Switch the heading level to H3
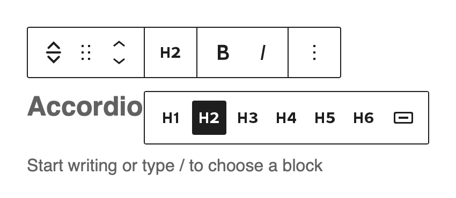The image size is (456, 198). [248, 118]
